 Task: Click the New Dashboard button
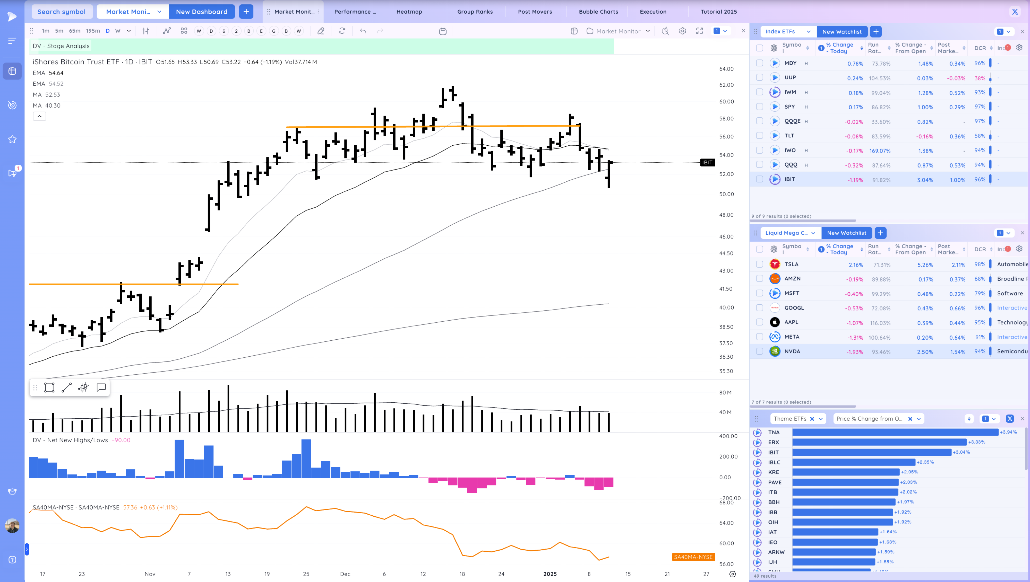(x=202, y=12)
